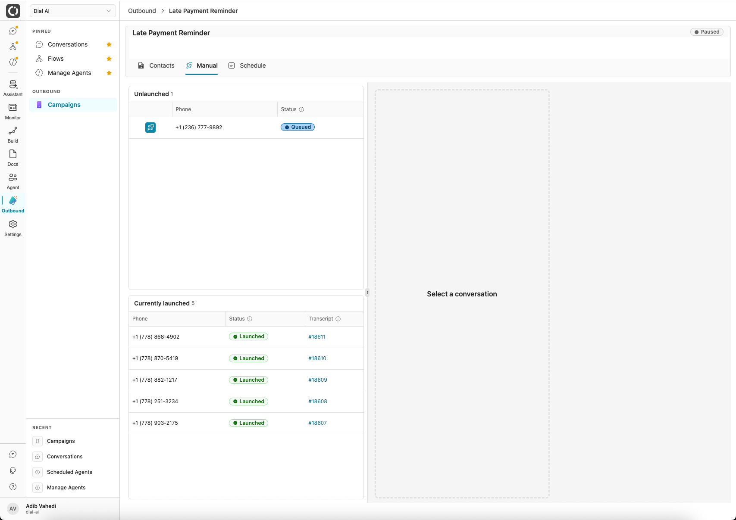
Task: Open transcript #18609
Action: [318, 380]
